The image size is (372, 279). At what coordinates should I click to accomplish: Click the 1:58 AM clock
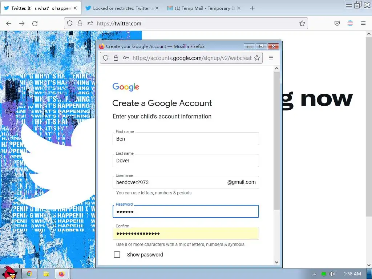tap(352, 274)
